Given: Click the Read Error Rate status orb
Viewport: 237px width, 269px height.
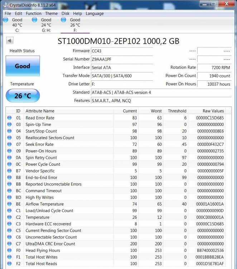Looking at the screenshot, I should (x=9, y=118).
